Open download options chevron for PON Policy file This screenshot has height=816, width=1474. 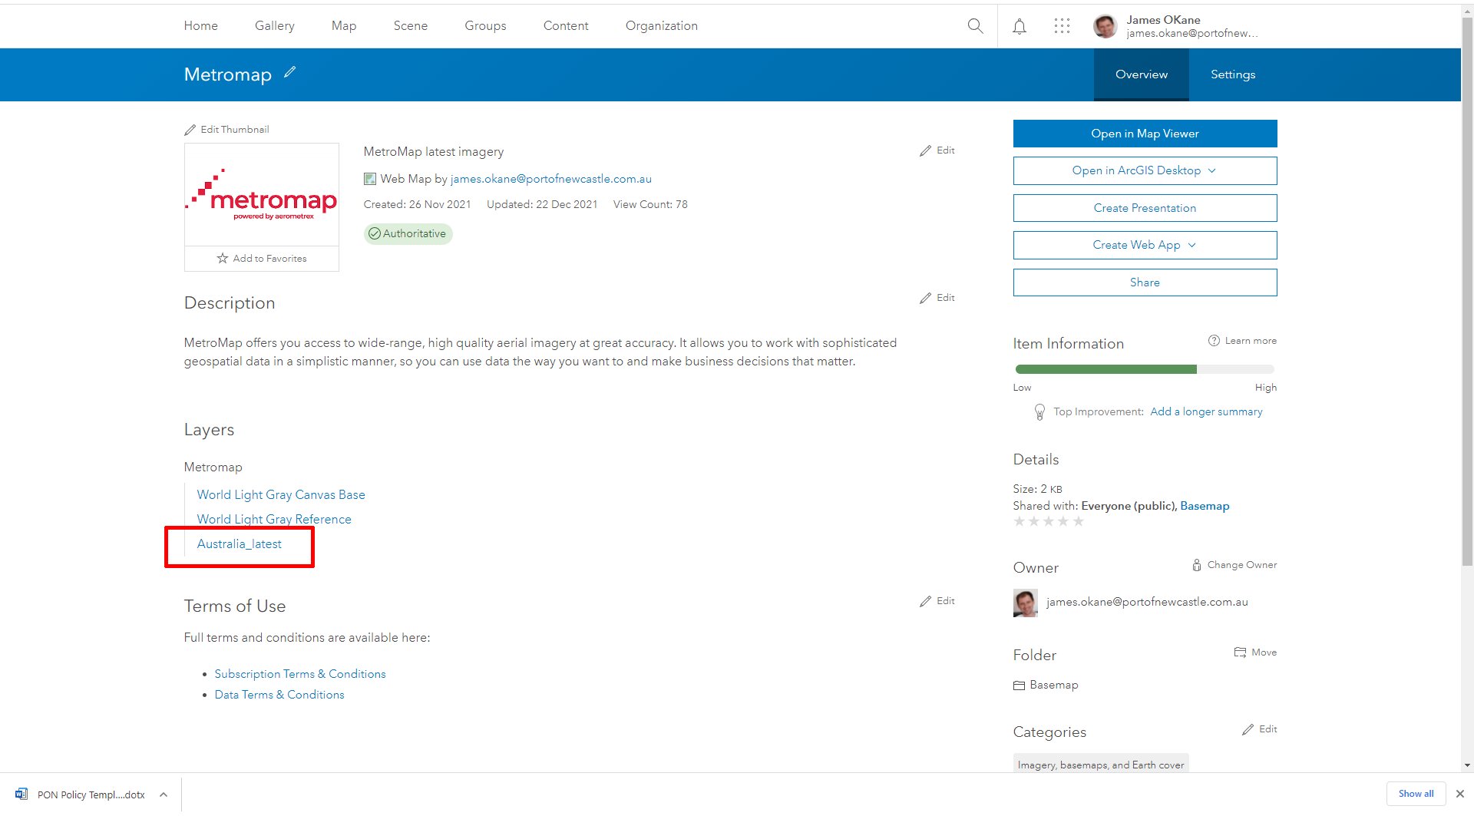point(164,795)
